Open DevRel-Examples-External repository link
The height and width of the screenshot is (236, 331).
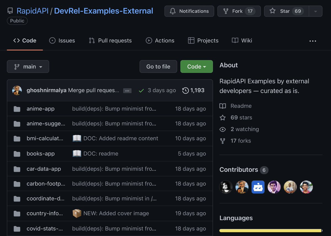pos(103,11)
